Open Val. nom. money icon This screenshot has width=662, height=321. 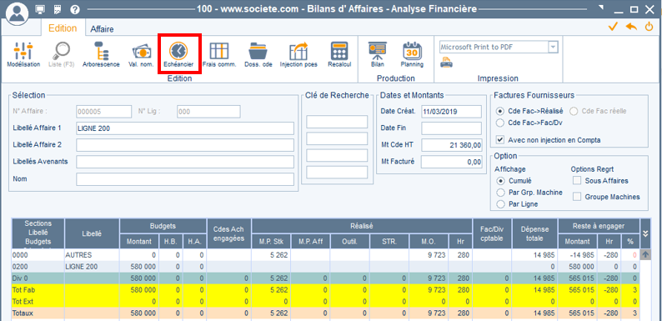[x=141, y=55]
